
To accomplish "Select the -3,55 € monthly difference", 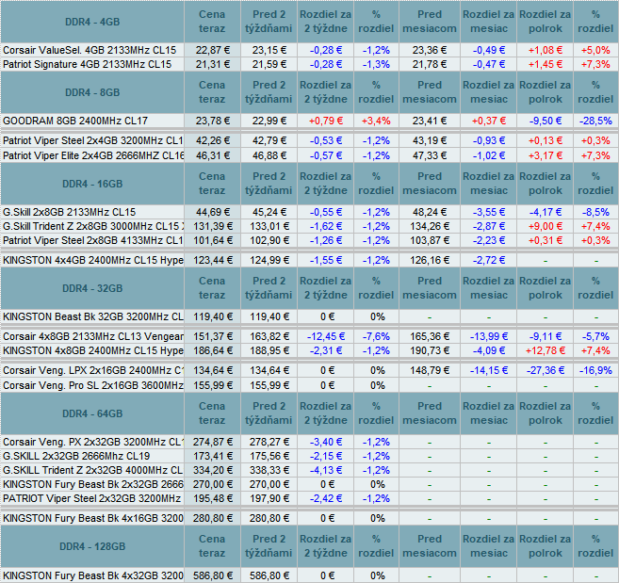I will coord(489,212).
